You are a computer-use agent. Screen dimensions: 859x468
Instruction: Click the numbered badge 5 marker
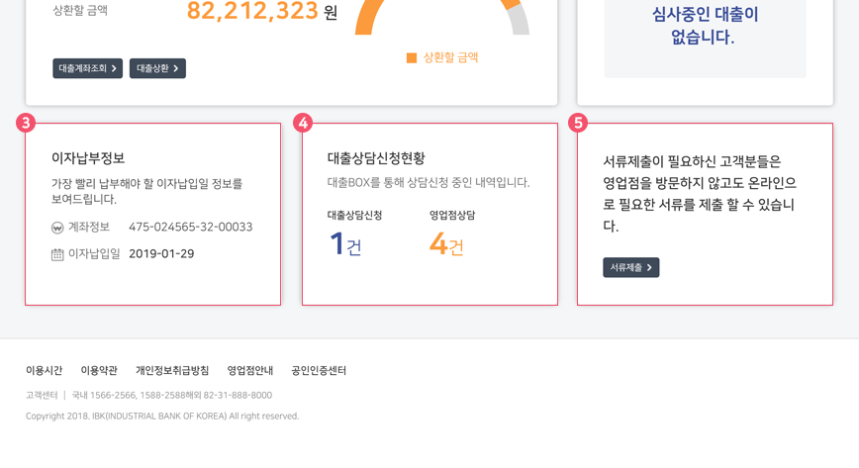click(578, 123)
